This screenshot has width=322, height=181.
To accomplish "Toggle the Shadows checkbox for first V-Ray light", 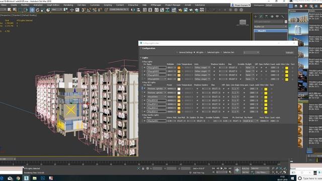I will pos(214,67).
